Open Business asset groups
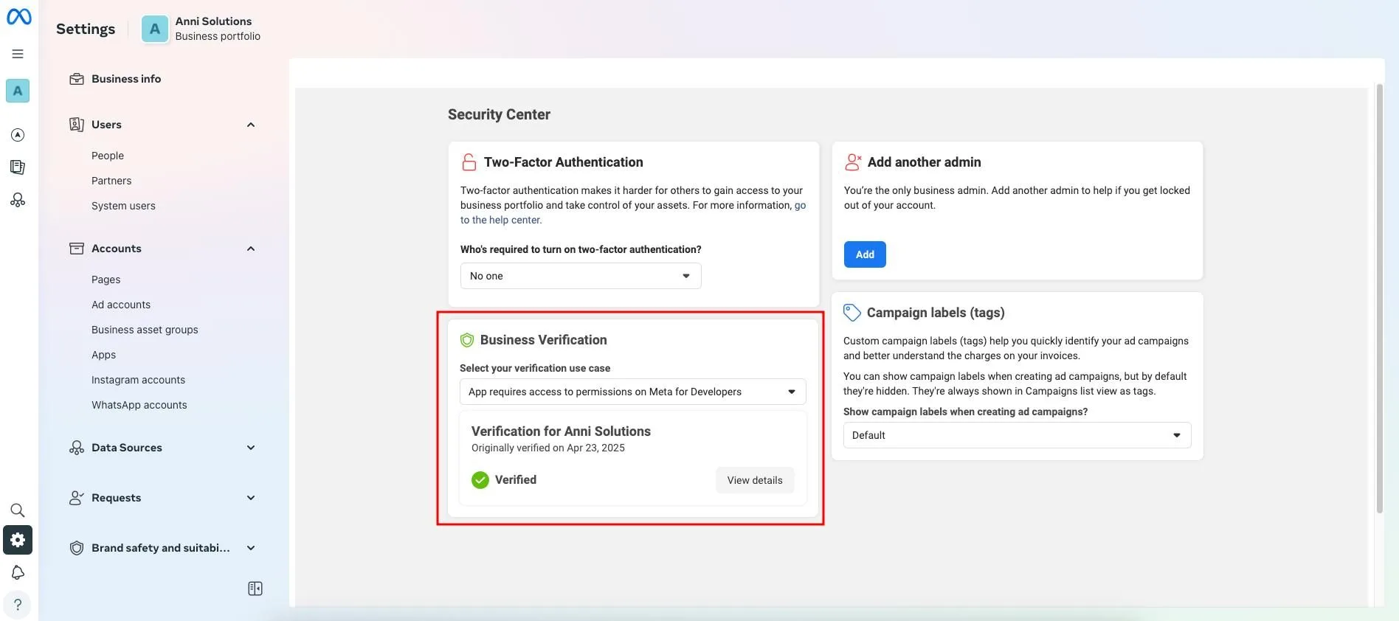 click(x=145, y=330)
